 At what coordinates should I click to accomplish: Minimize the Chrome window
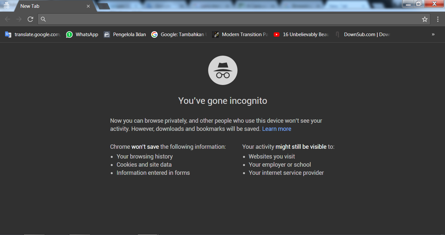click(x=408, y=4)
